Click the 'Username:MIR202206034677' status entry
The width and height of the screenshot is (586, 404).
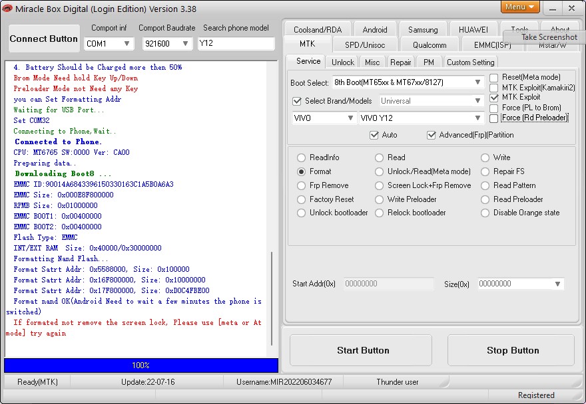(x=284, y=382)
